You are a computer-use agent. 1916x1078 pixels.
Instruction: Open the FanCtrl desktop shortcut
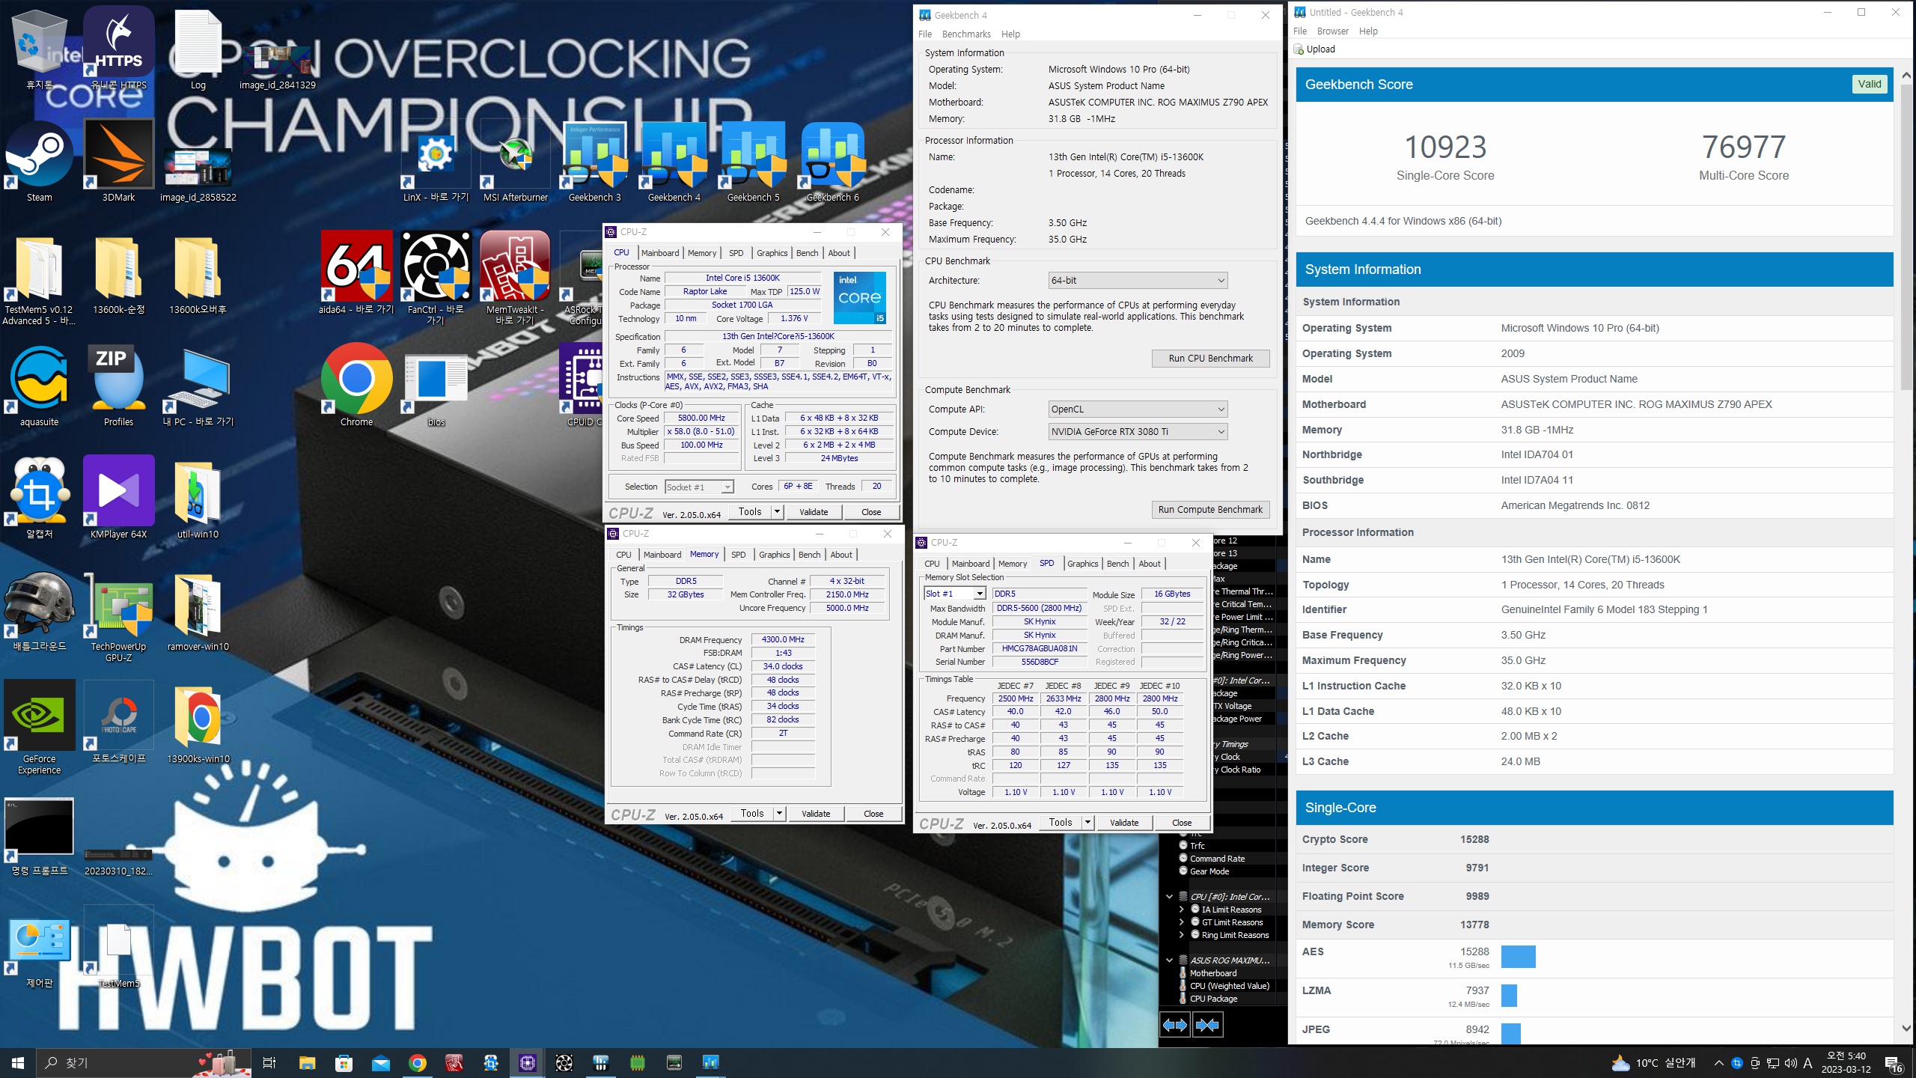[436, 278]
